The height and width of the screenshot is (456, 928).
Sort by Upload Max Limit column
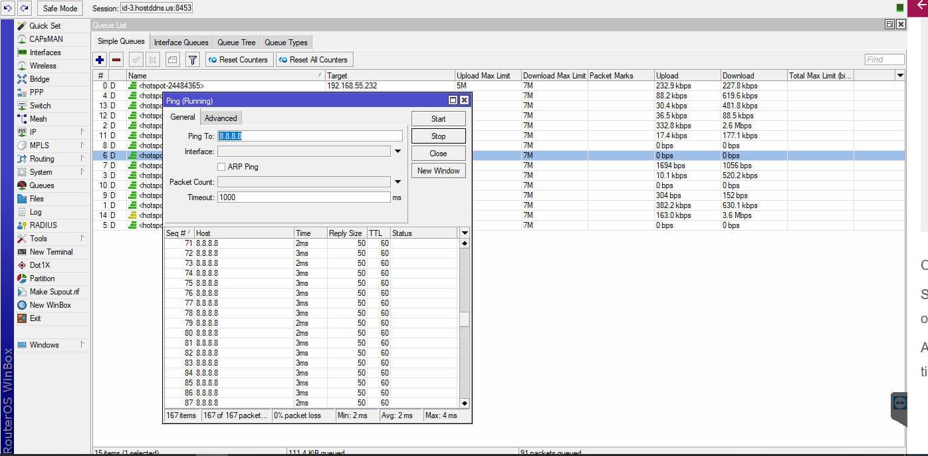click(488, 76)
